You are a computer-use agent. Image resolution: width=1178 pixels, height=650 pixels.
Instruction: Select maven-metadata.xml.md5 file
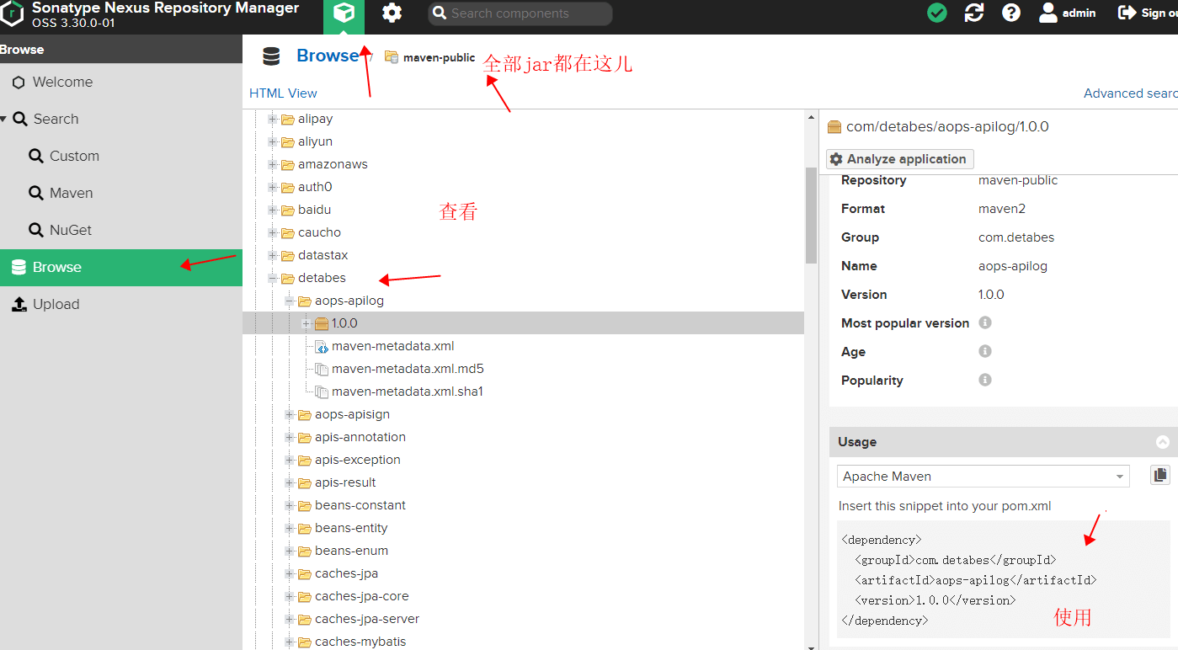pos(408,369)
